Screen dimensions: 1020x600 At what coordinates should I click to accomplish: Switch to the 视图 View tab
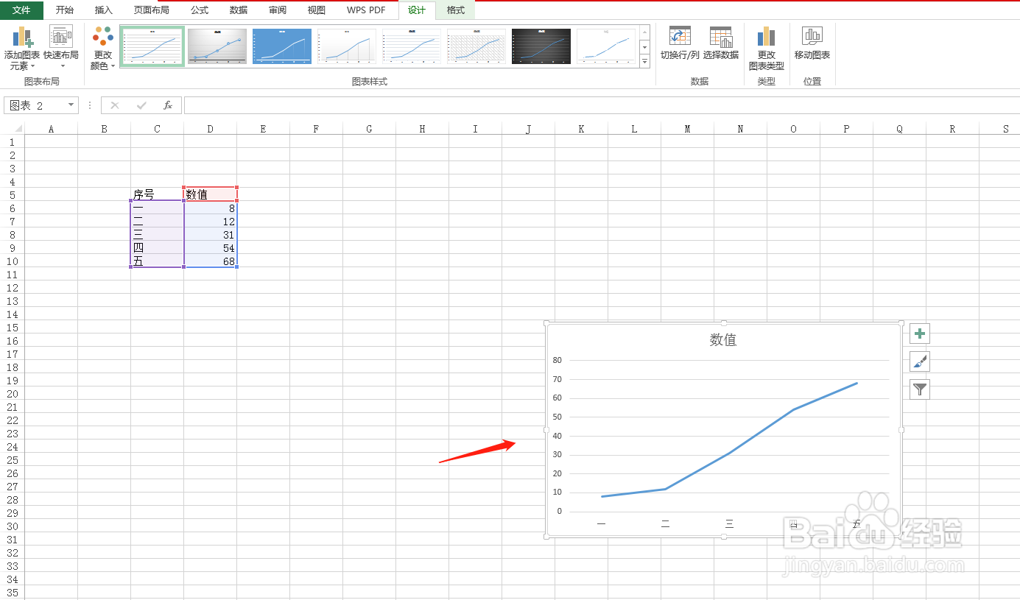(317, 10)
